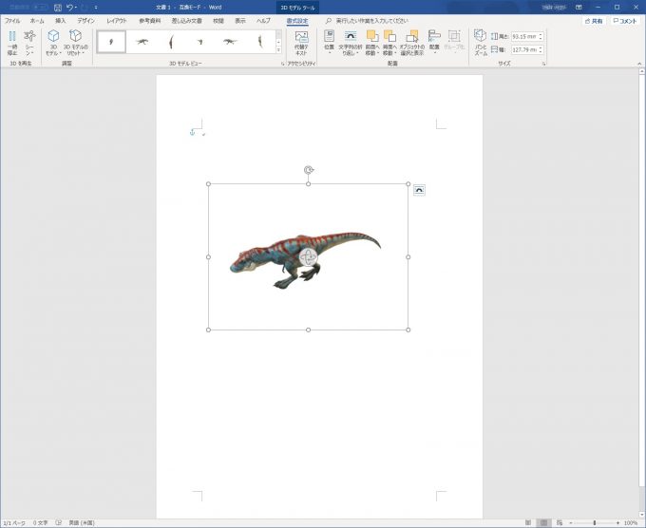Click the 前面へ移動 bring forward icon
The image size is (646, 528).
[372, 37]
